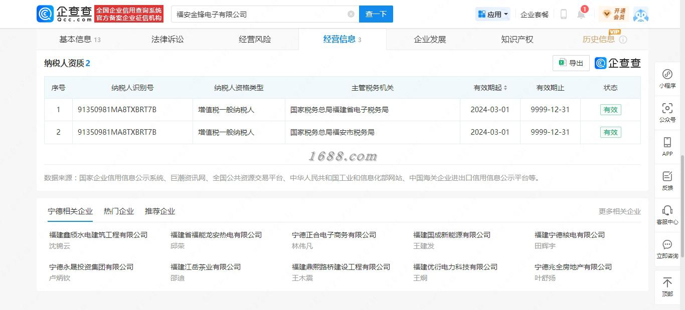This screenshot has width=685, height=310.
Task: Open 客服中心 sidebar icon
Action: click(x=667, y=215)
